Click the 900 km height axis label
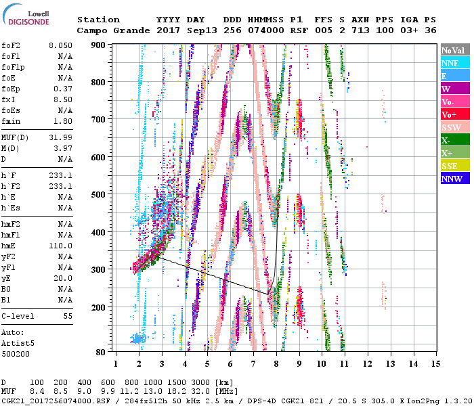 click(98, 45)
